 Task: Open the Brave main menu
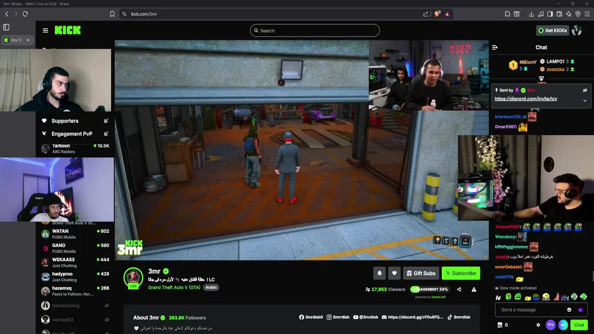coord(587,14)
